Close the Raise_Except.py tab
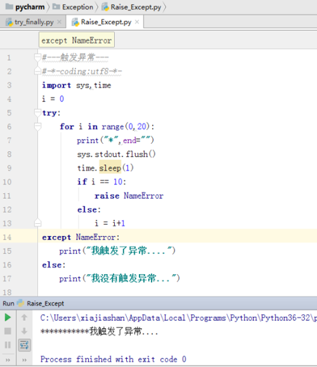Image resolution: width=317 pixels, height=367 pixels. [137, 22]
